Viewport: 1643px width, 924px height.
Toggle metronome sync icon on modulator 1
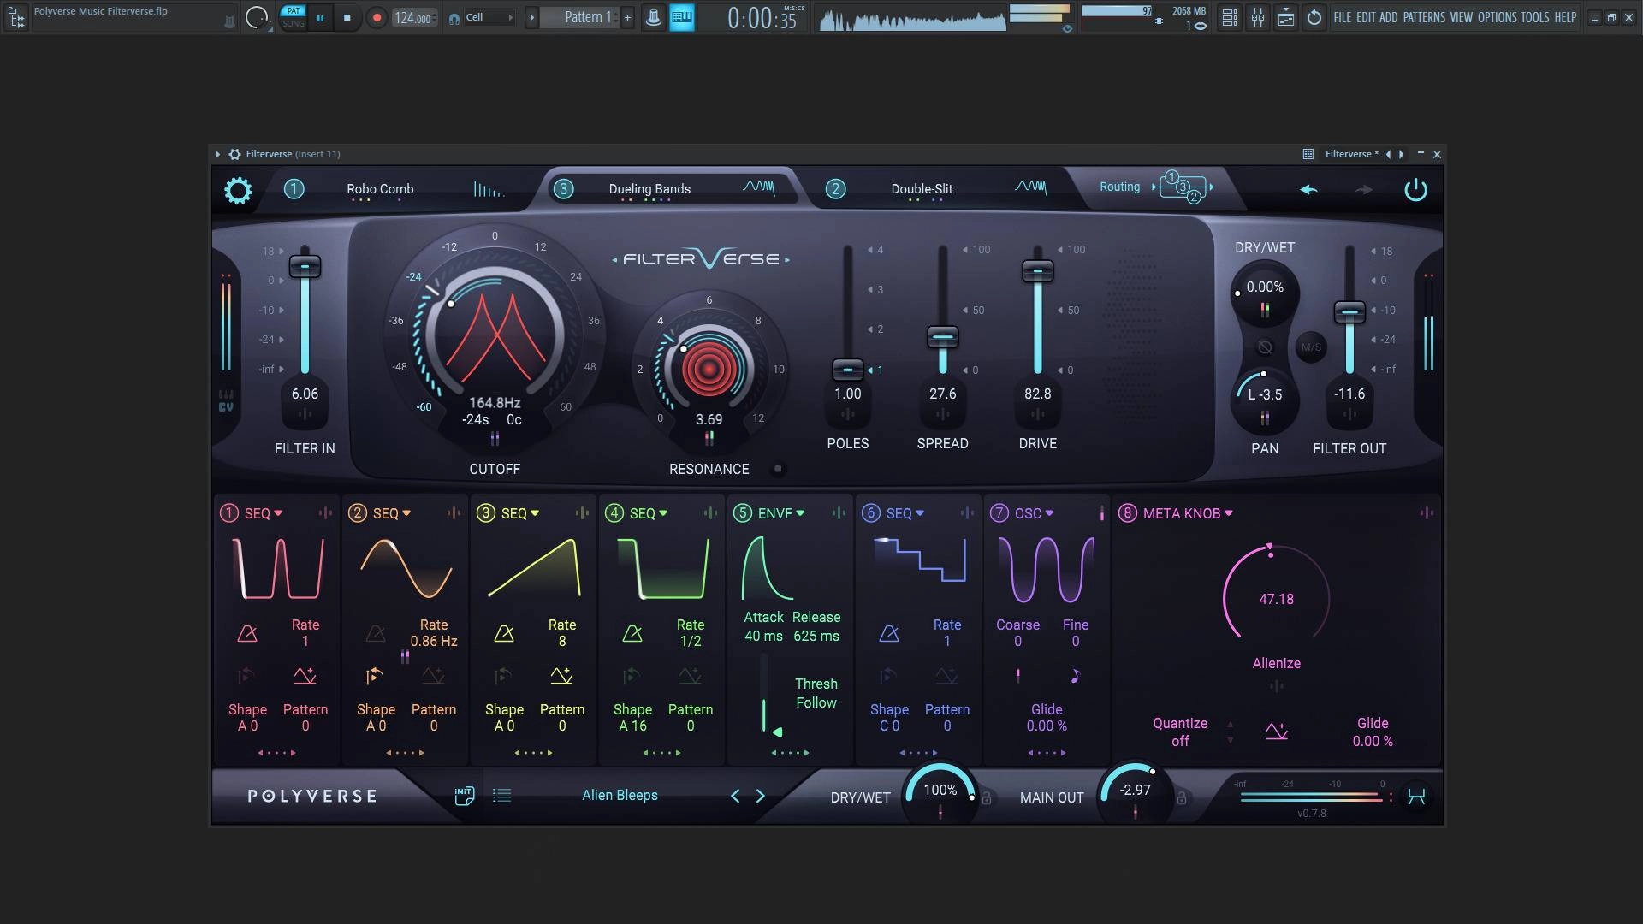(x=247, y=633)
